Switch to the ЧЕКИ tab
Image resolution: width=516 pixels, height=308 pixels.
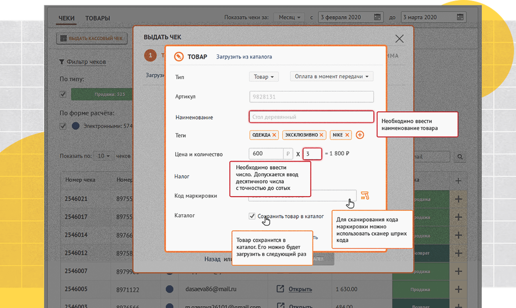[66, 19]
